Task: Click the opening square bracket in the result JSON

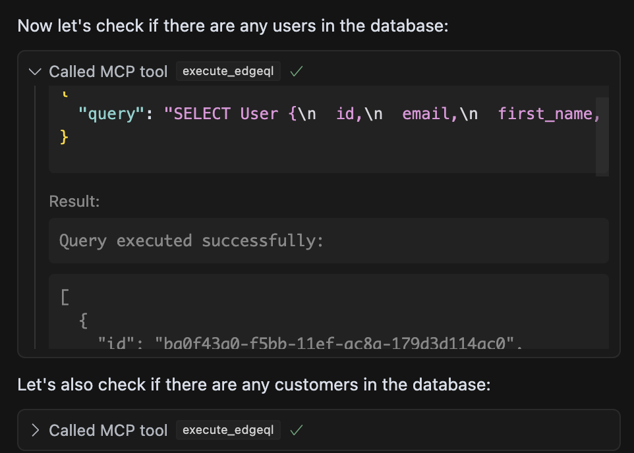Action: 65,298
